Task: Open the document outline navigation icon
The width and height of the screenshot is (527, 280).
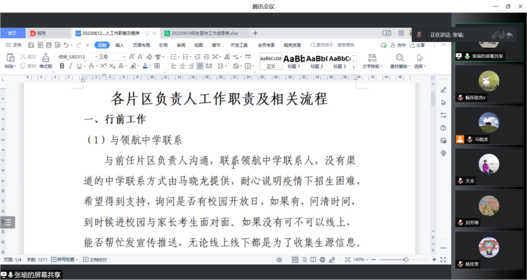Action: pyautogui.click(x=8, y=222)
